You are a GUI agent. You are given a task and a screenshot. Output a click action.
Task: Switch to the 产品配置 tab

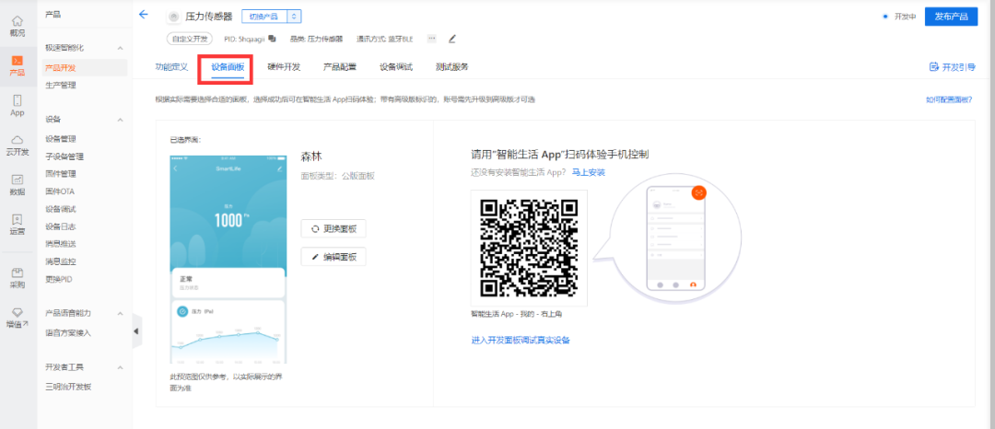(339, 67)
